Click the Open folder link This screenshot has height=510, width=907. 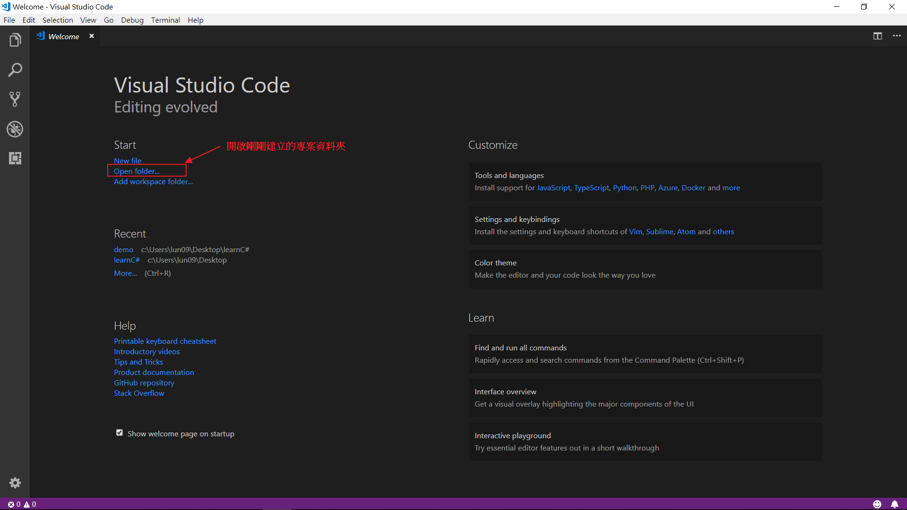tap(136, 170)
